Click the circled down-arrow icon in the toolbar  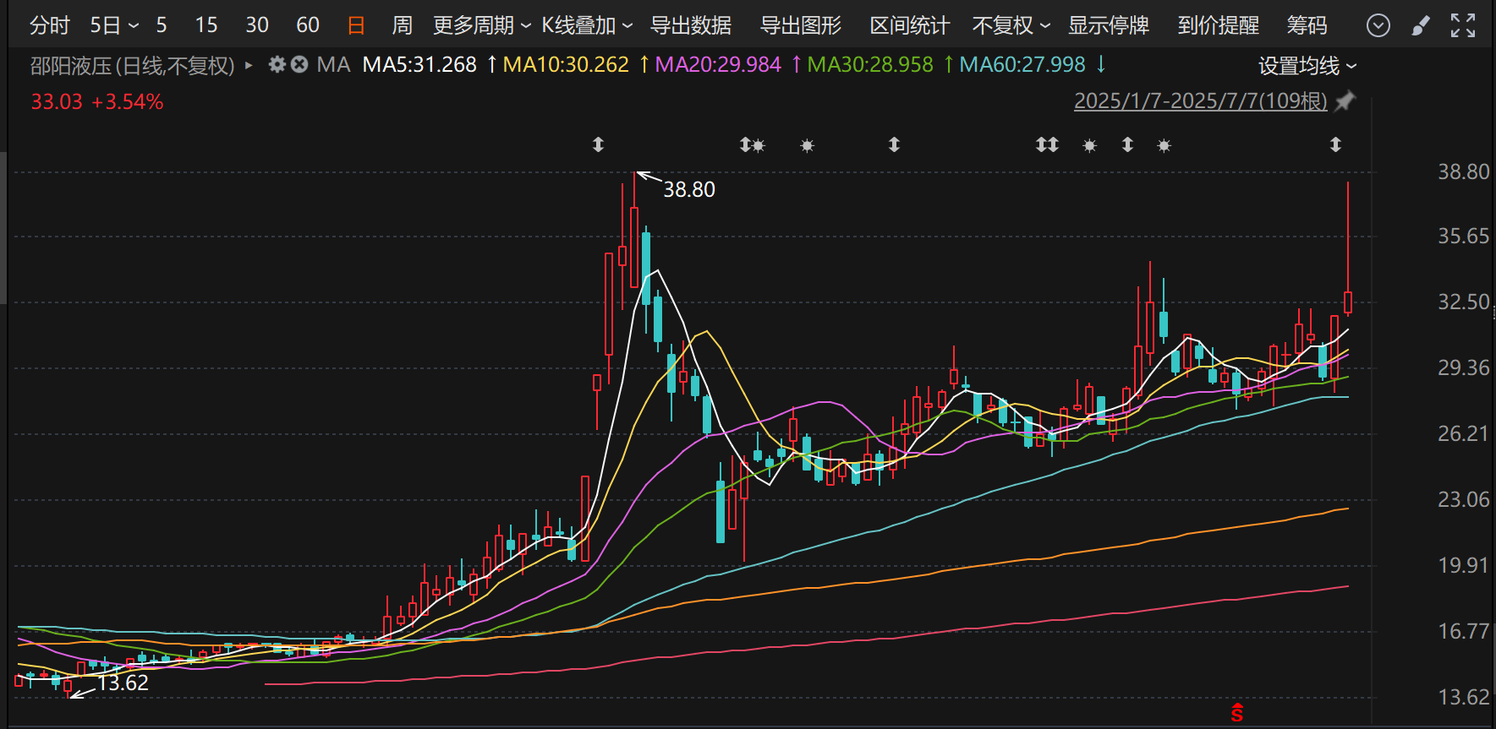coord(1378,26)
